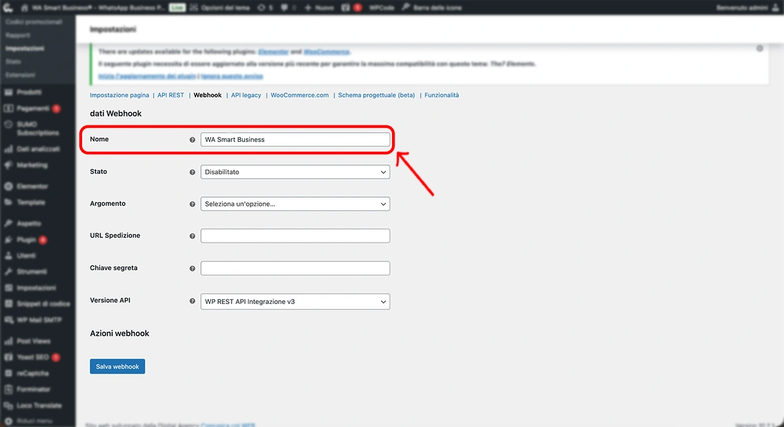The width and height of the screenshot is (784, 427).
Task: Click the help icon beside Versione API
Action: 192,302
